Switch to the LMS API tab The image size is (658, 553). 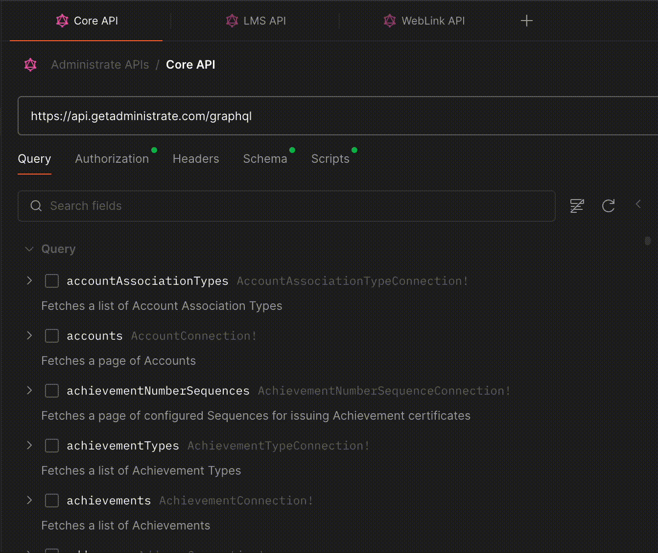[x=256, y=21]
